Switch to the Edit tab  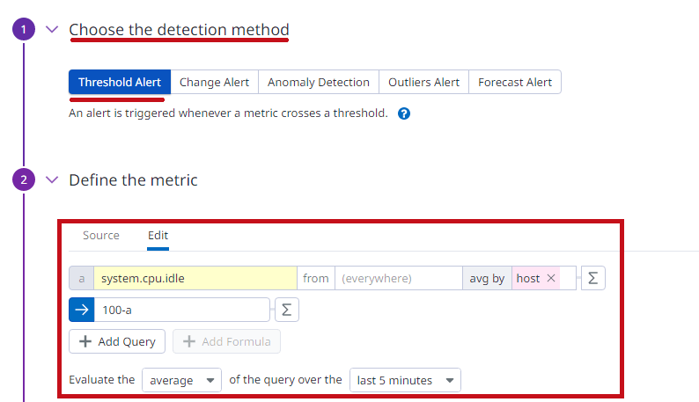tap(158, 236)
